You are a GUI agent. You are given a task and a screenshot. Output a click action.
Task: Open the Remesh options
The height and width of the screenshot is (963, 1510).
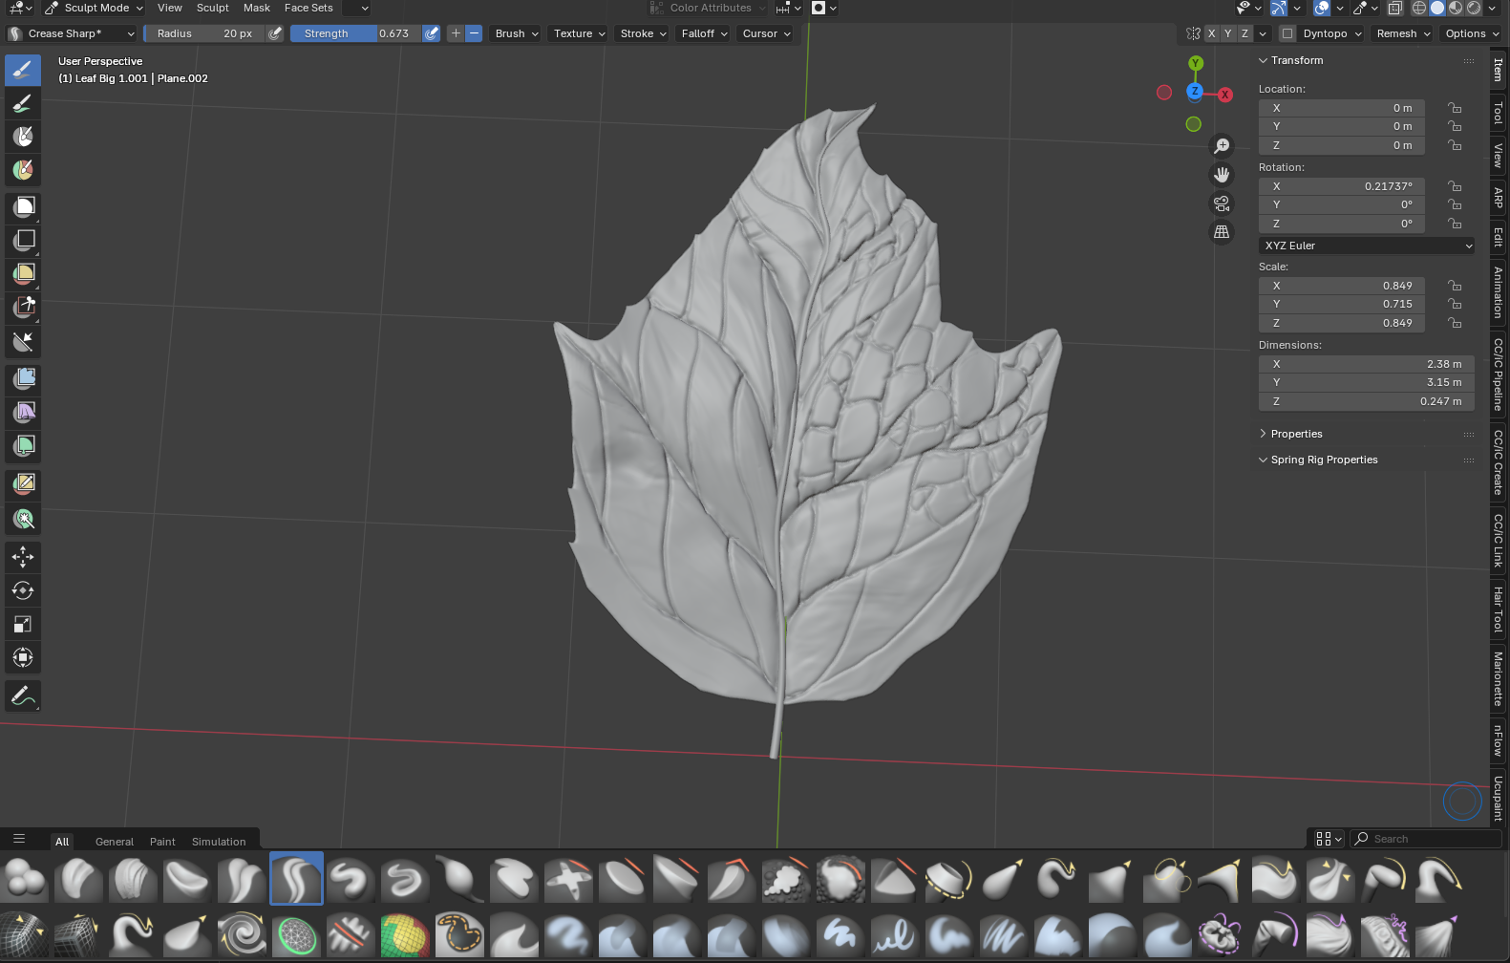click(x=1402, y=33)
